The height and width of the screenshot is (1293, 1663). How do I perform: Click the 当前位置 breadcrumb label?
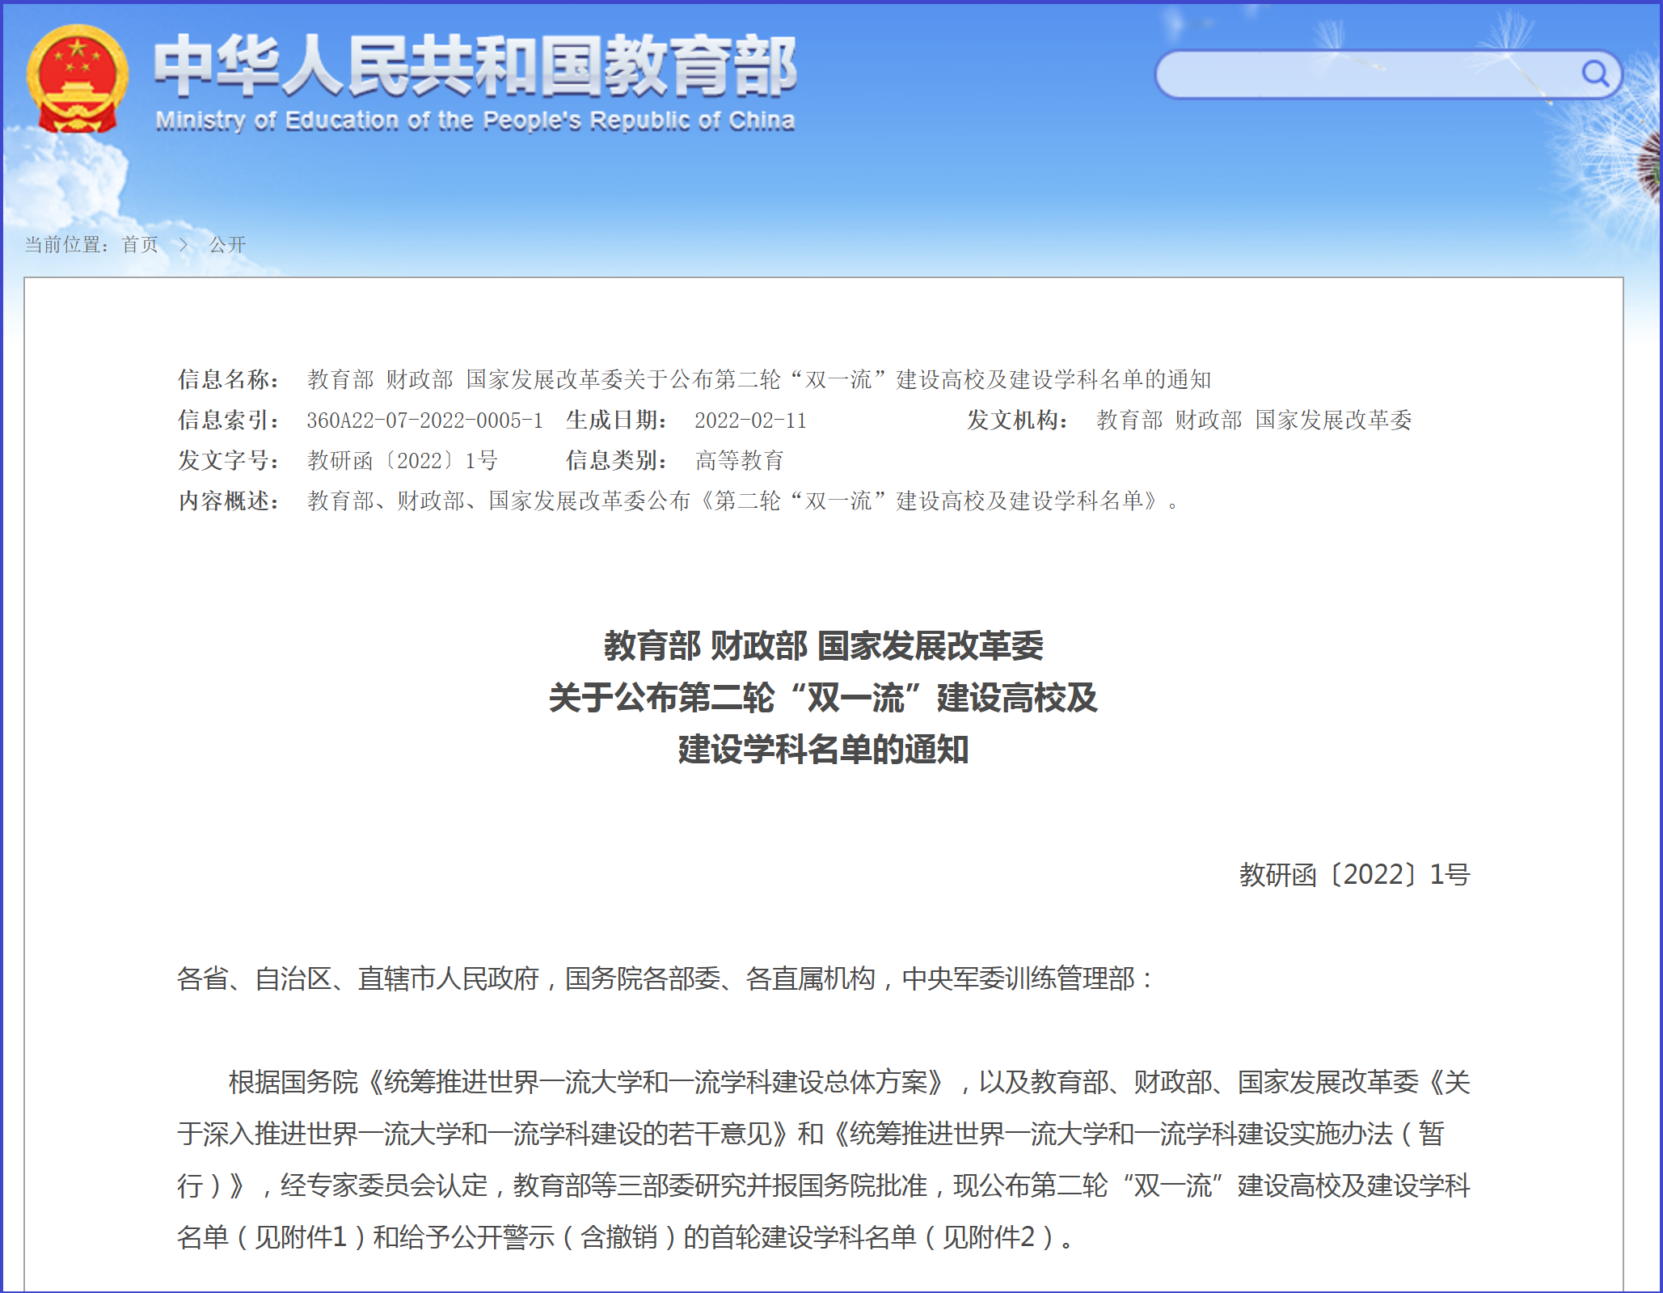click(65, 245)
